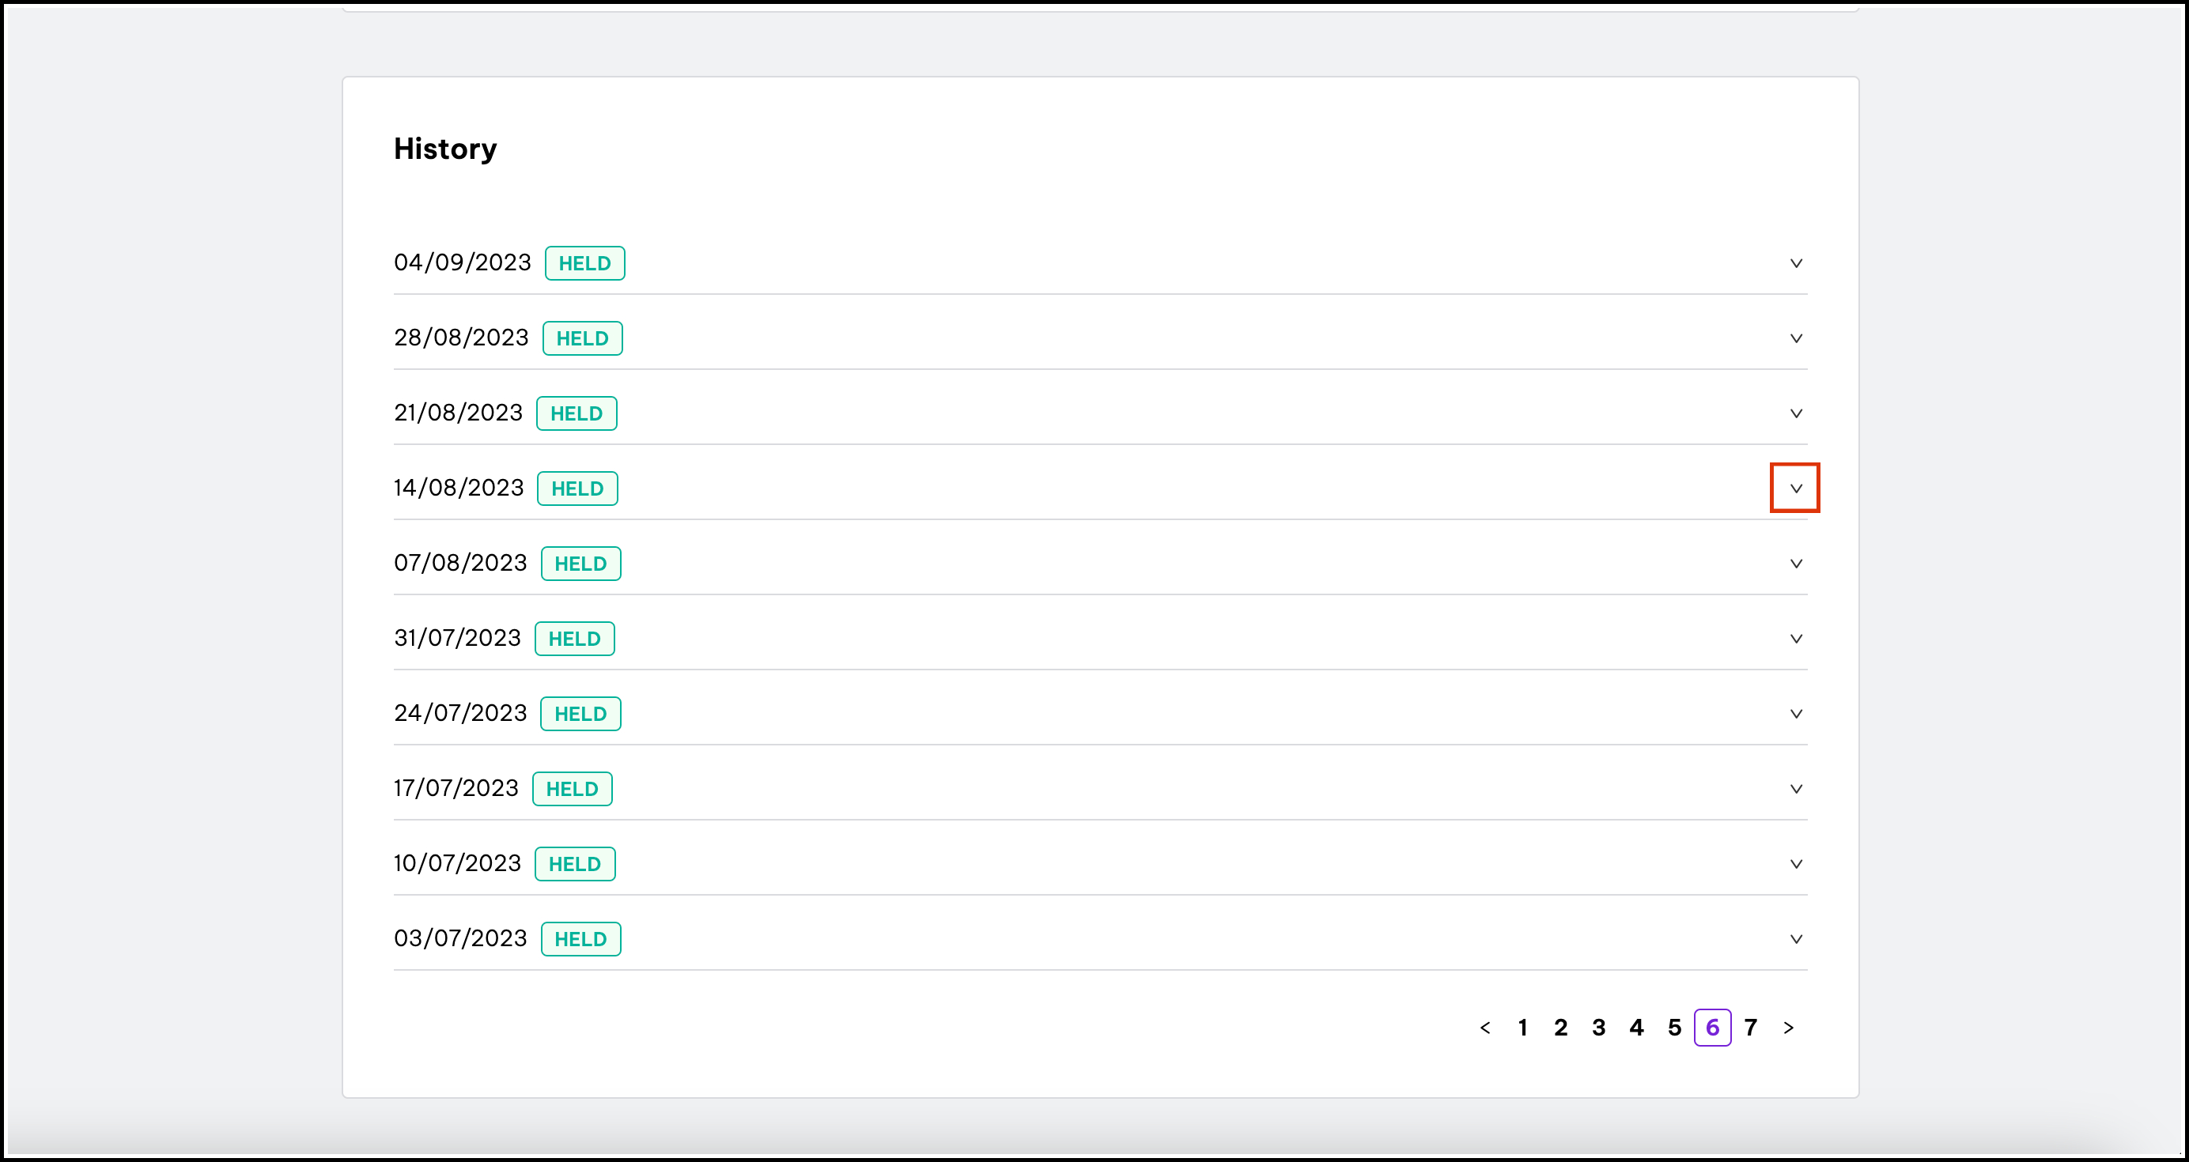Screen dimensions: 2189x1162
Task: Expand the 24/07/2023 history entry chevron
Action: pyautogui.click(x=1795, y=714)
